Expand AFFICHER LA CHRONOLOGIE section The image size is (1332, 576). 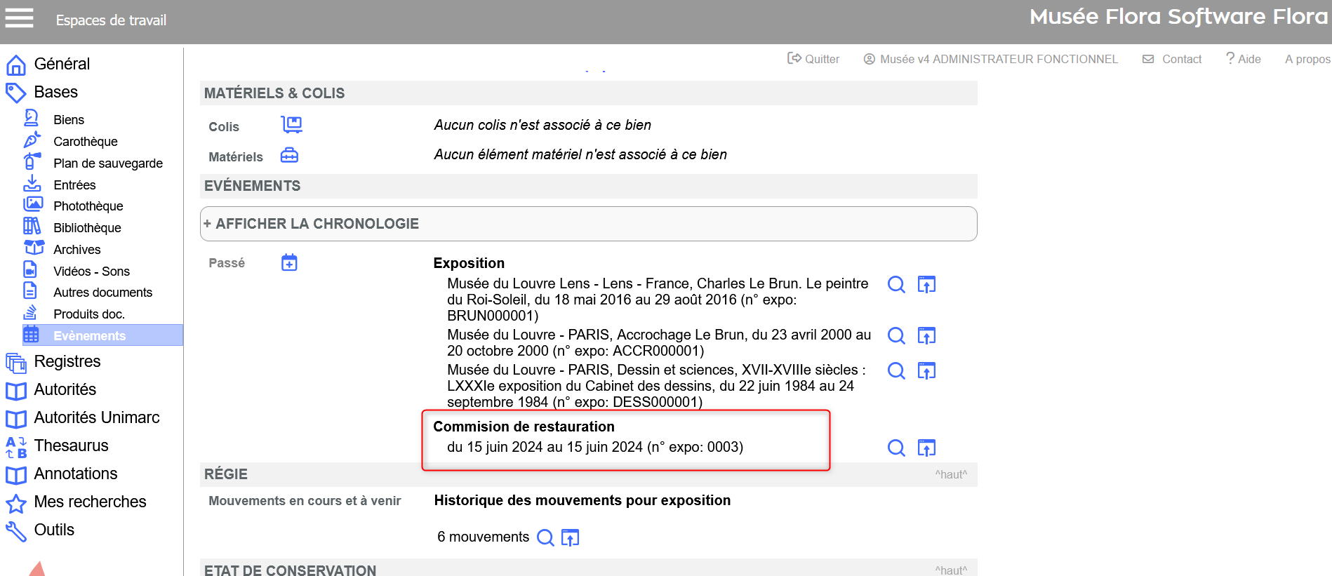(x=588, y=224)
